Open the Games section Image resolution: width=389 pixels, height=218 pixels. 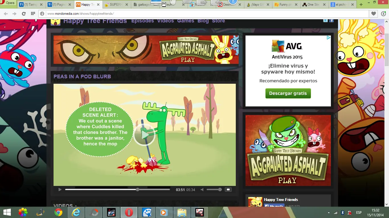point(186,21)
